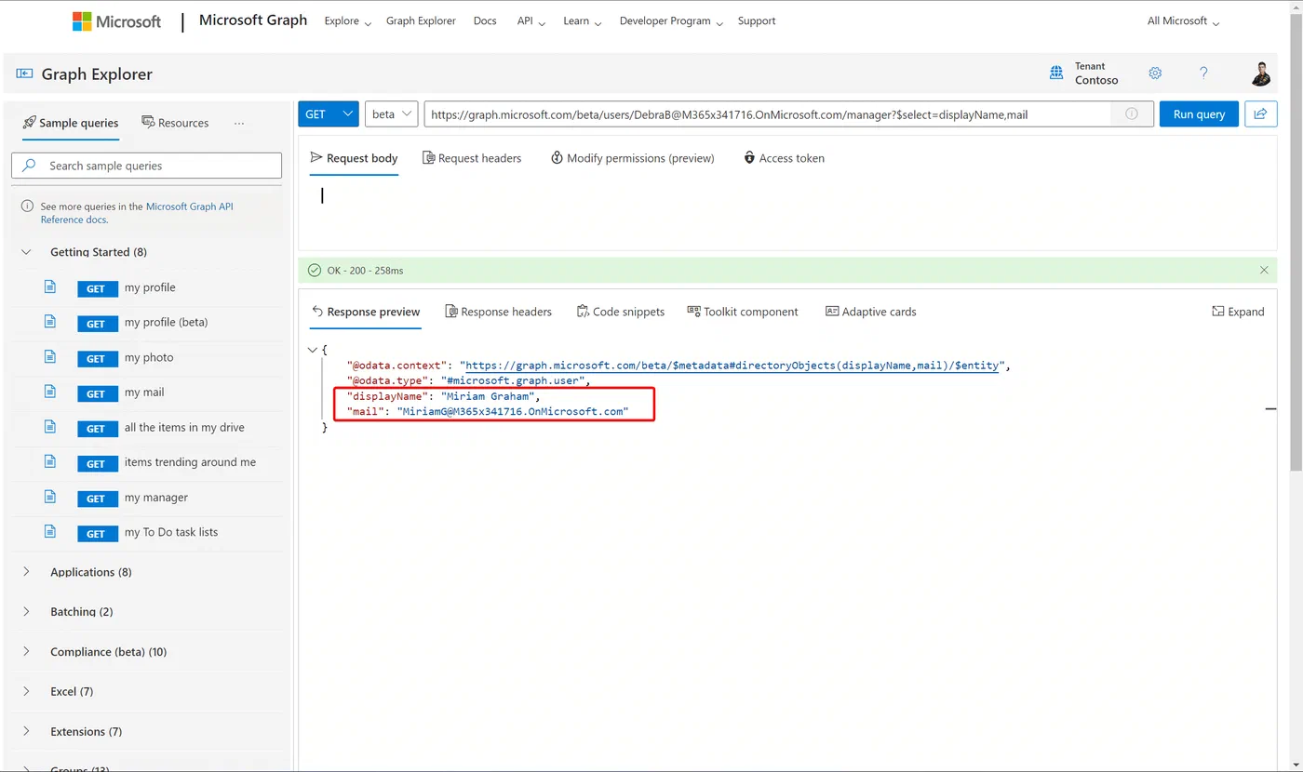Open the Explore menu
This screenshot has height=772, width=1303.
[x=347, y=21]
